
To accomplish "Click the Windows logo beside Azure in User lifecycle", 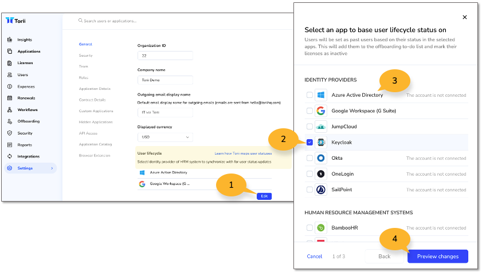I will [x=142, y=172].
